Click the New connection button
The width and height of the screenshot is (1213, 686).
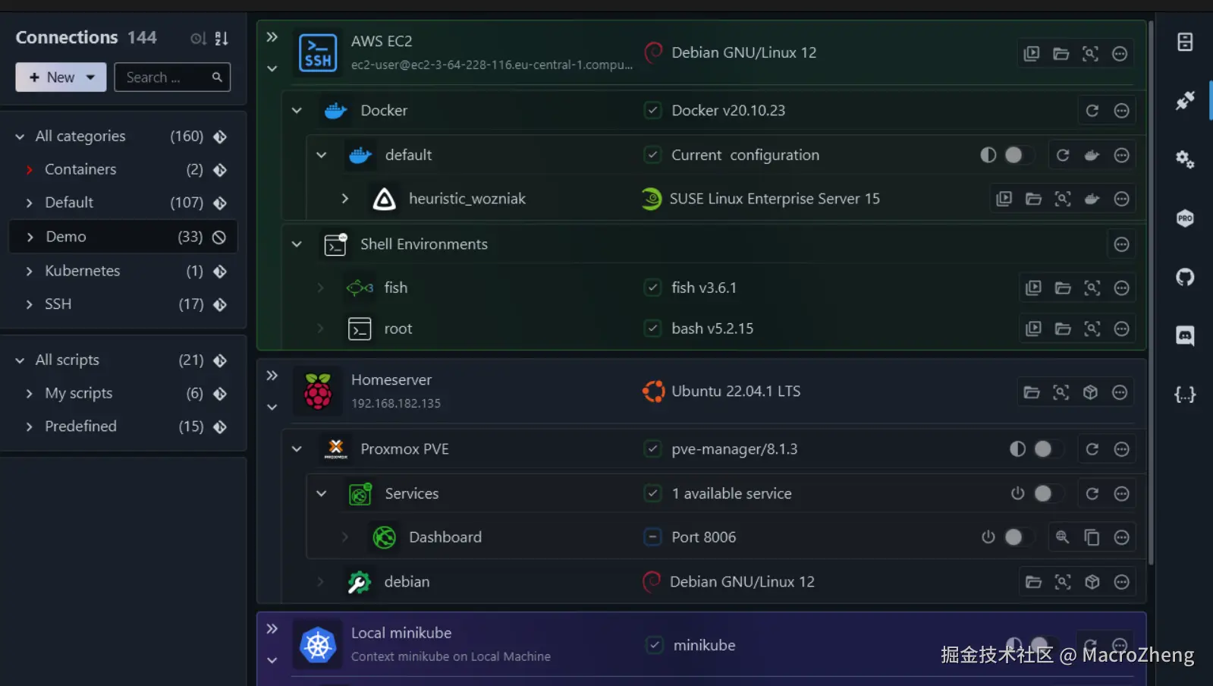click(61, 77)
